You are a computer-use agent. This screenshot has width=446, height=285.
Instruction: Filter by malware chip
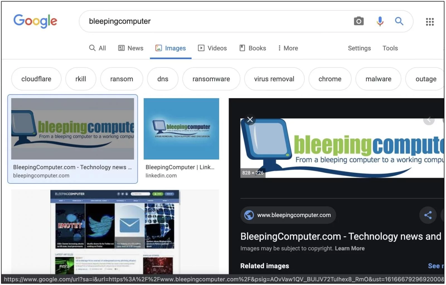click(x=379, y=79)
